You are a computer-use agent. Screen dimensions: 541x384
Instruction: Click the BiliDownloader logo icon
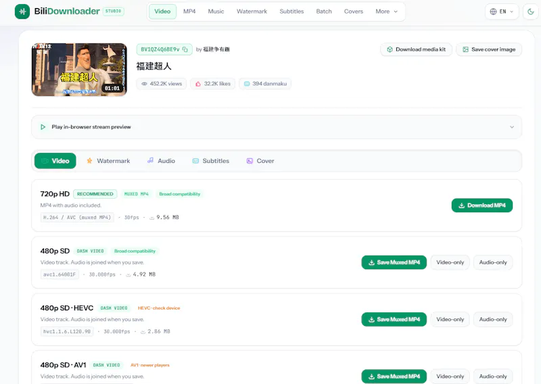tap(22, 11)
